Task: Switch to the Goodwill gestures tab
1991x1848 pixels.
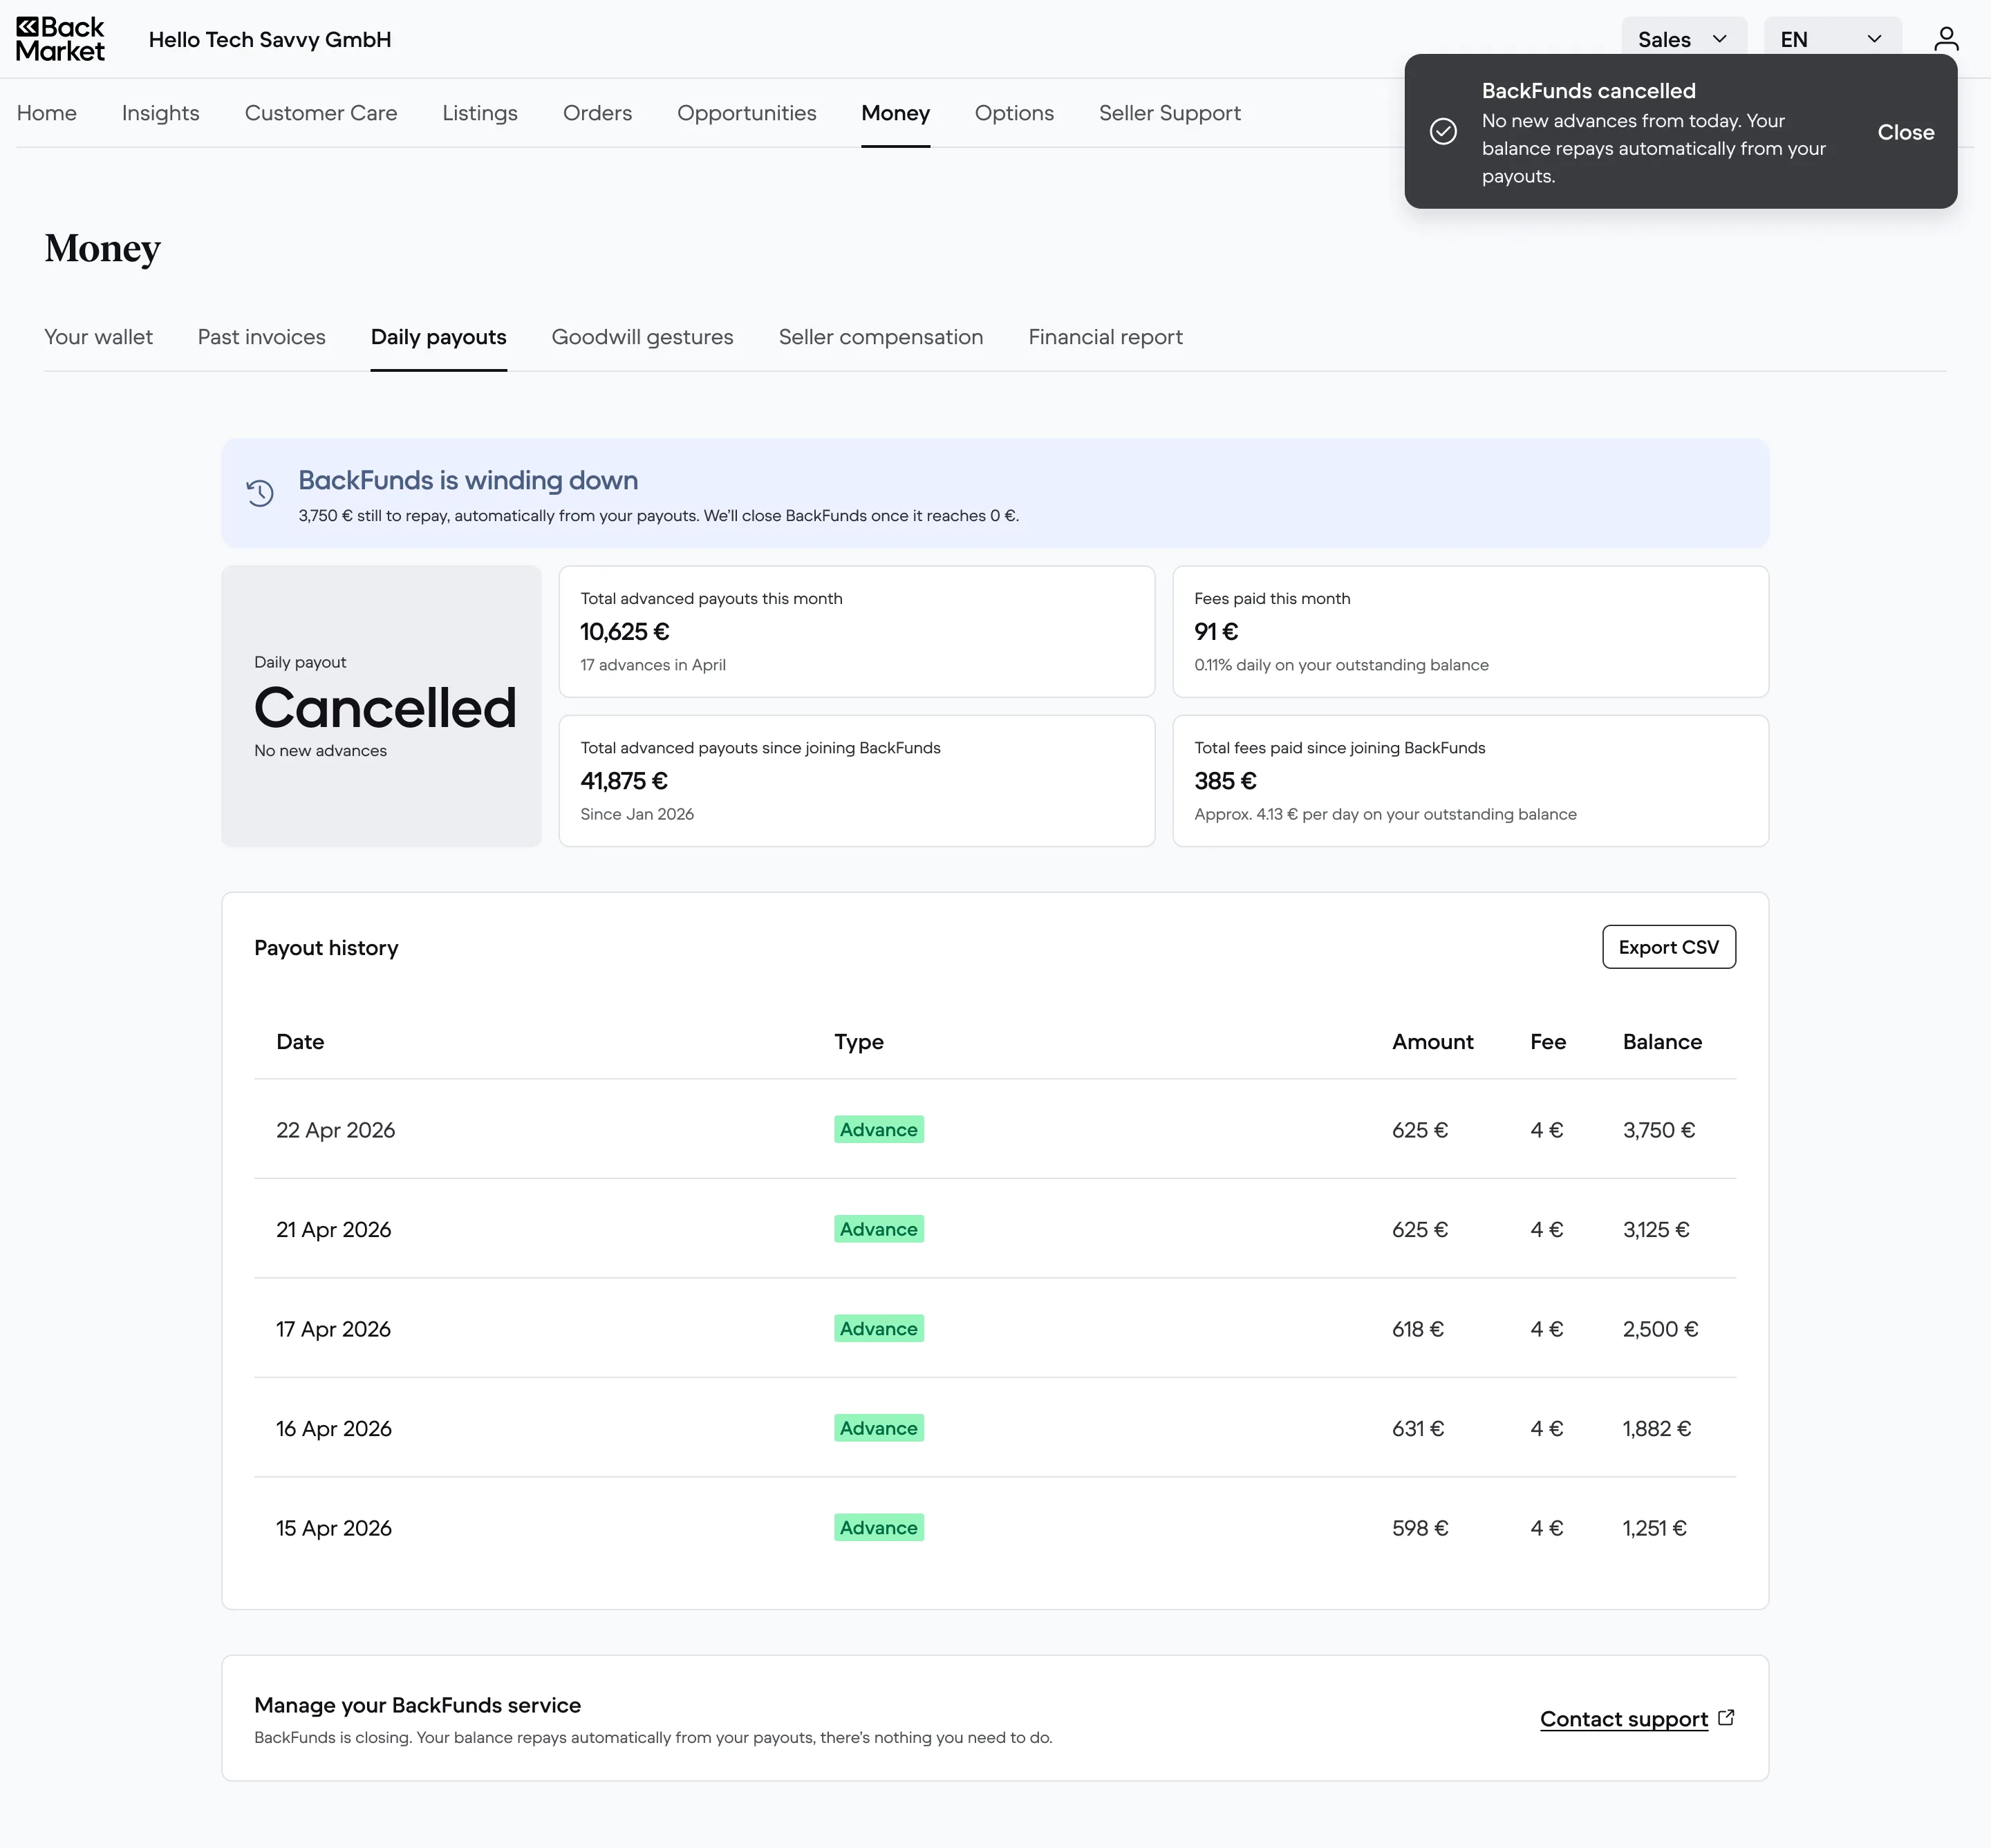Action: 642,337
